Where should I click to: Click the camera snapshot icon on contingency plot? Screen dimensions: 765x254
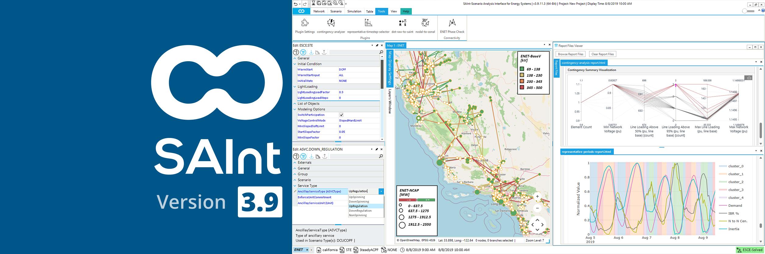coord(749,78)
